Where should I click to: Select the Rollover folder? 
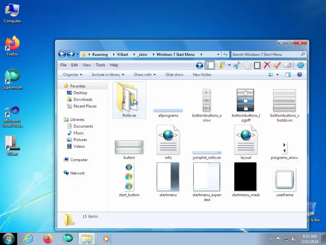pyautogui.click(x=129, y=100)
